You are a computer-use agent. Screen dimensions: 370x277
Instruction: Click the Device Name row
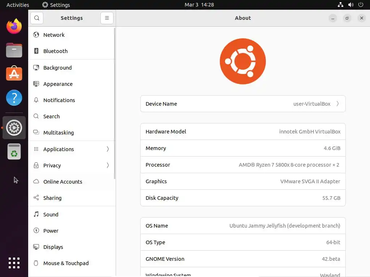[x=243, y=104]
